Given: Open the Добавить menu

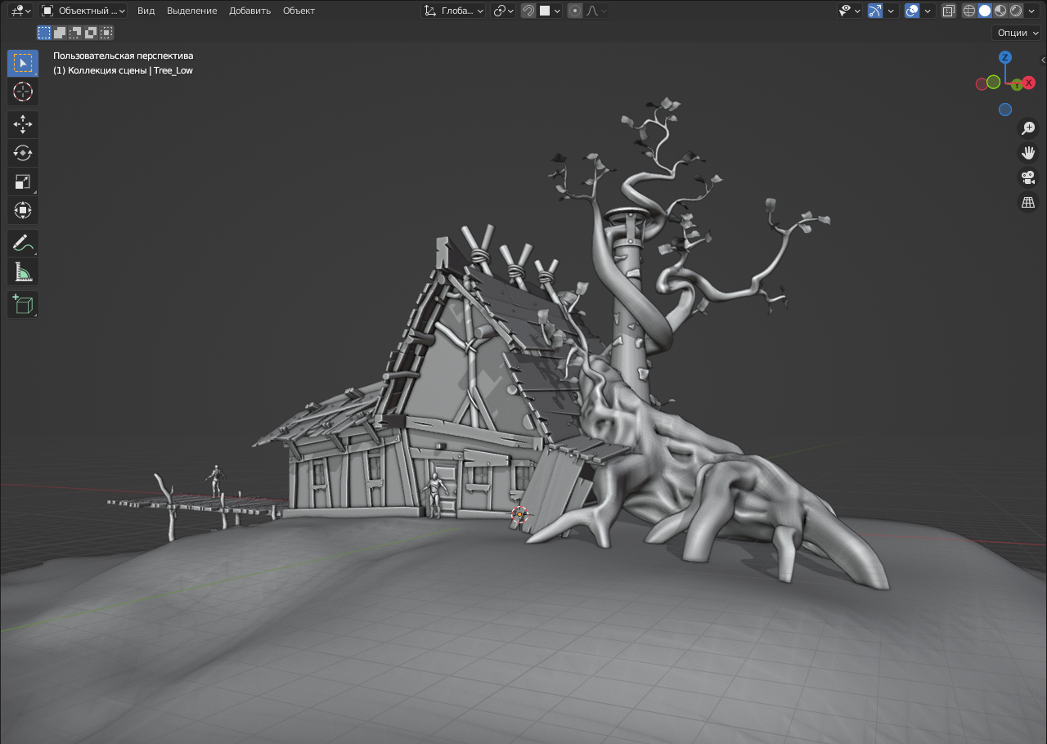Looking at the screenshot, I should coord(249,11).
